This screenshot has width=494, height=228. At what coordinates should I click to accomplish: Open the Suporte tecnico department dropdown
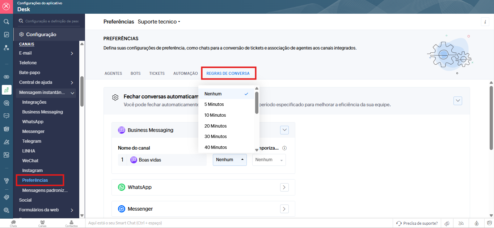click(x=159, y=22)
